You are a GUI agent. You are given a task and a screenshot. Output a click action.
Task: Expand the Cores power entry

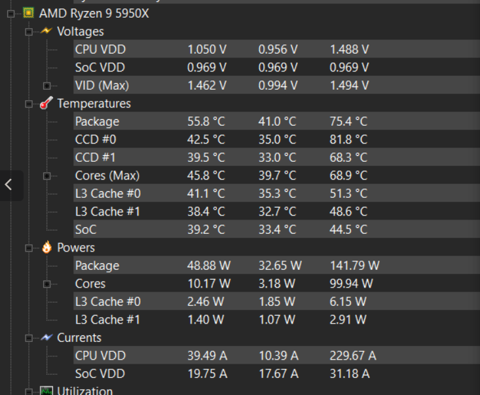click(47, 284)
